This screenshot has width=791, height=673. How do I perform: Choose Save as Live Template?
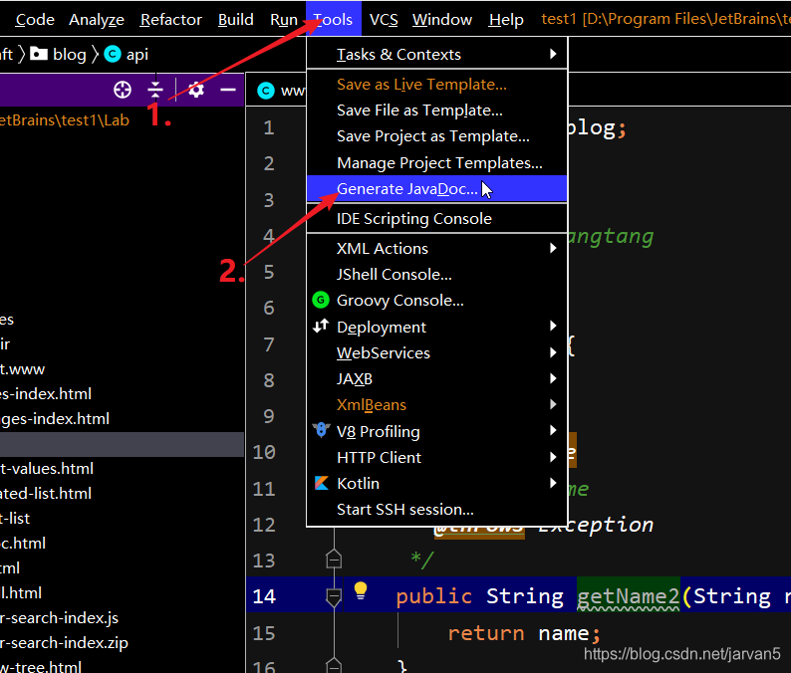tap(437, 85)
